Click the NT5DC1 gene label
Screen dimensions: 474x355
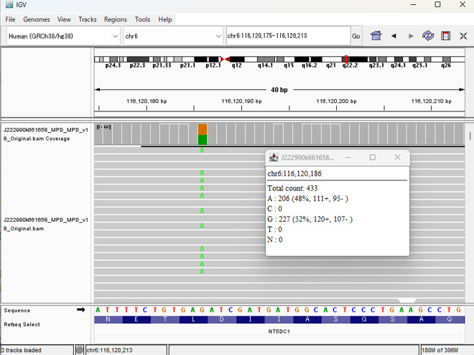(x=279, y=332)
